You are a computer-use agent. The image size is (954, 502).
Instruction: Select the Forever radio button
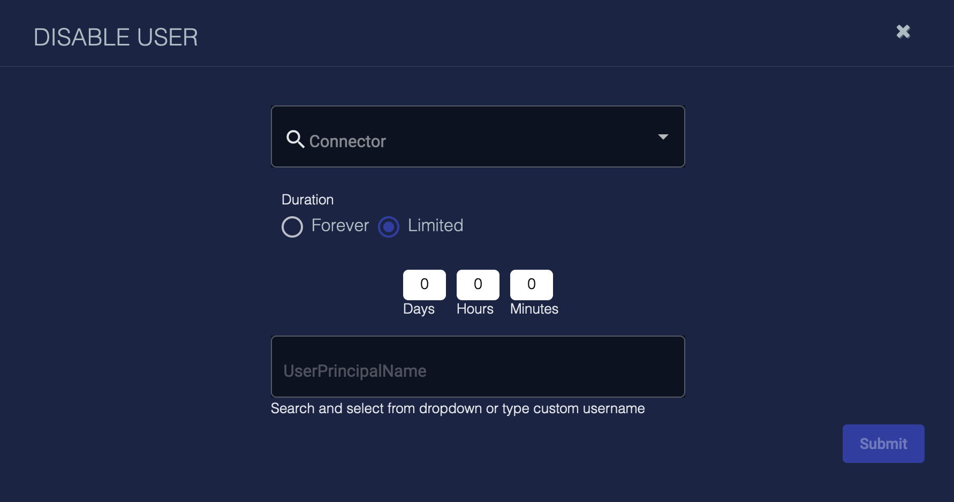(292, 226)
